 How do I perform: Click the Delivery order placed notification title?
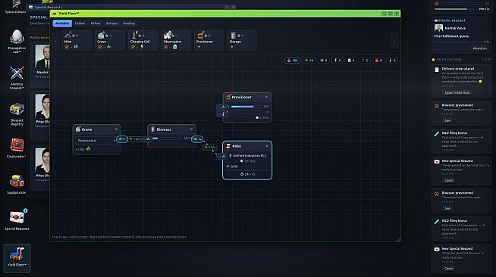(x=458, y=69)
